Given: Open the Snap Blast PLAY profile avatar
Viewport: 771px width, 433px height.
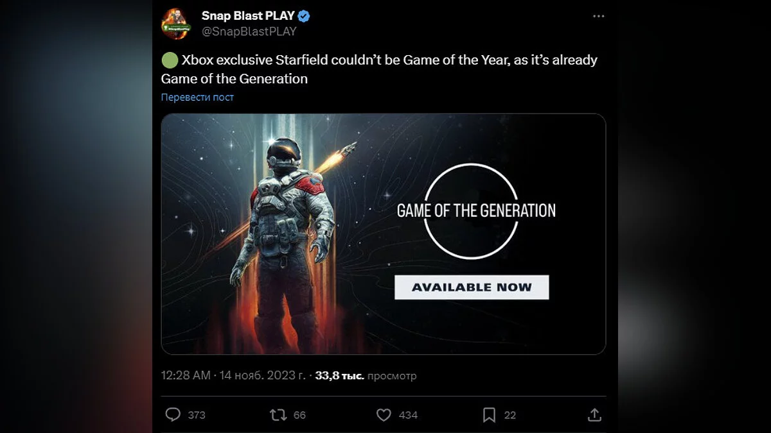Looking at the screenshot, I should 176,24.
